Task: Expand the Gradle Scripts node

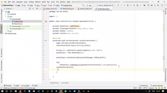Action: tap(3, 33)
